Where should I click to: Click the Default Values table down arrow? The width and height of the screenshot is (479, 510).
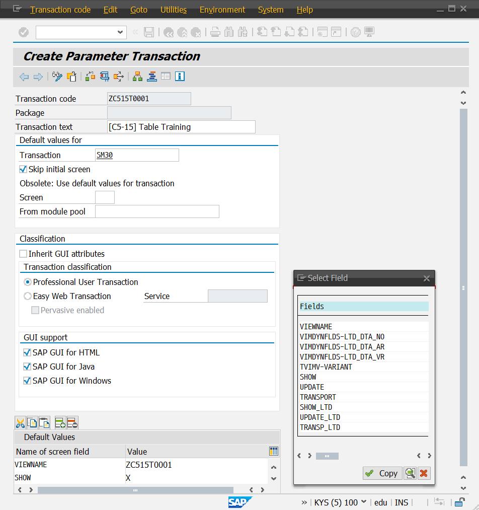coord(274,479)
